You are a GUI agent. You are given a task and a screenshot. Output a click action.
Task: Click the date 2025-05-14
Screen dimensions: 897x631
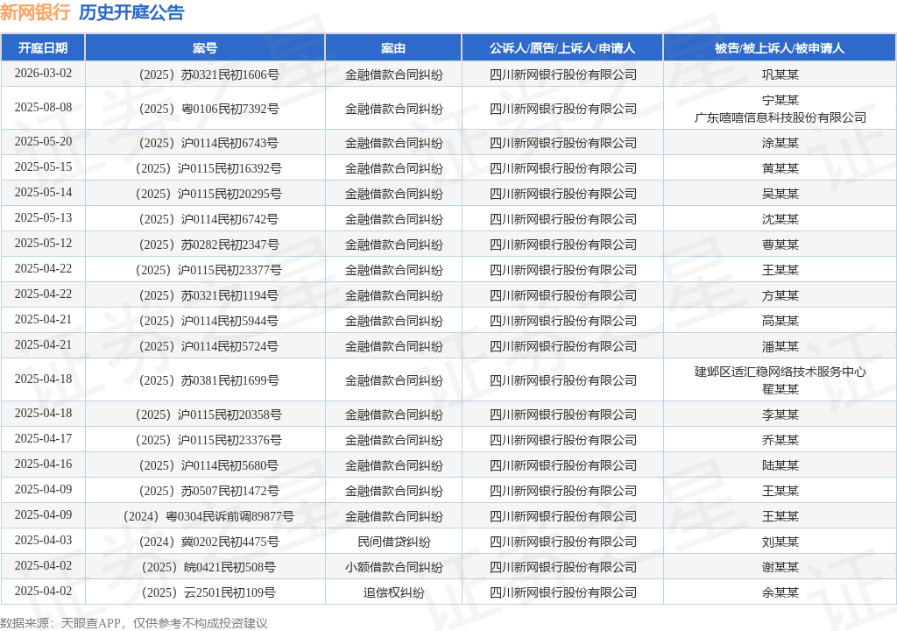coord(43,193)
